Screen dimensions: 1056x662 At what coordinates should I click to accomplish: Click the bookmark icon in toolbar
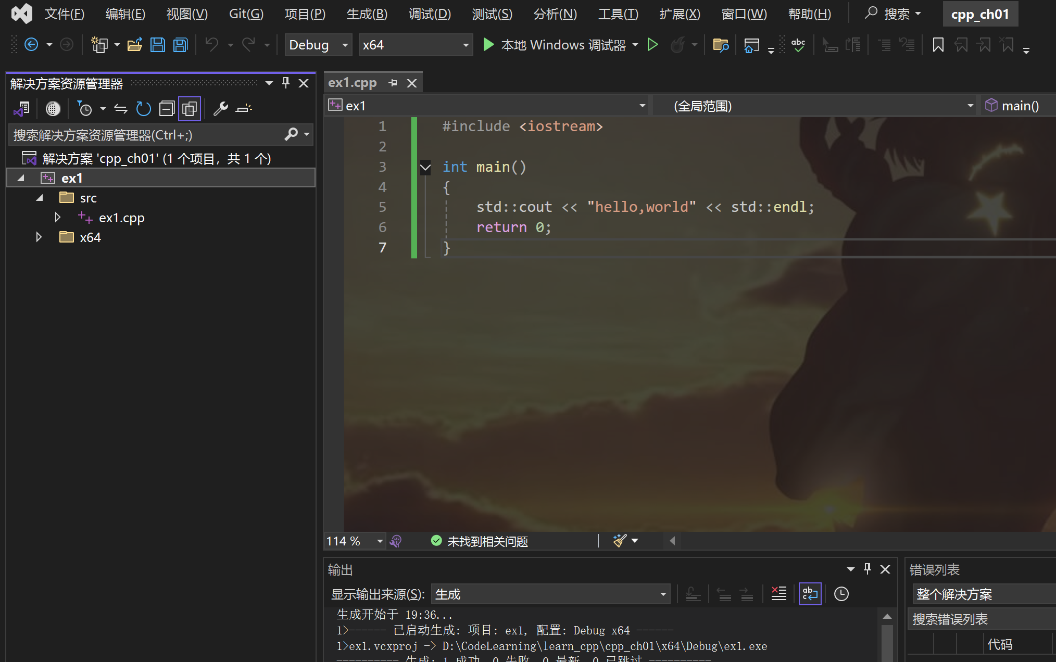coord(938,45)
